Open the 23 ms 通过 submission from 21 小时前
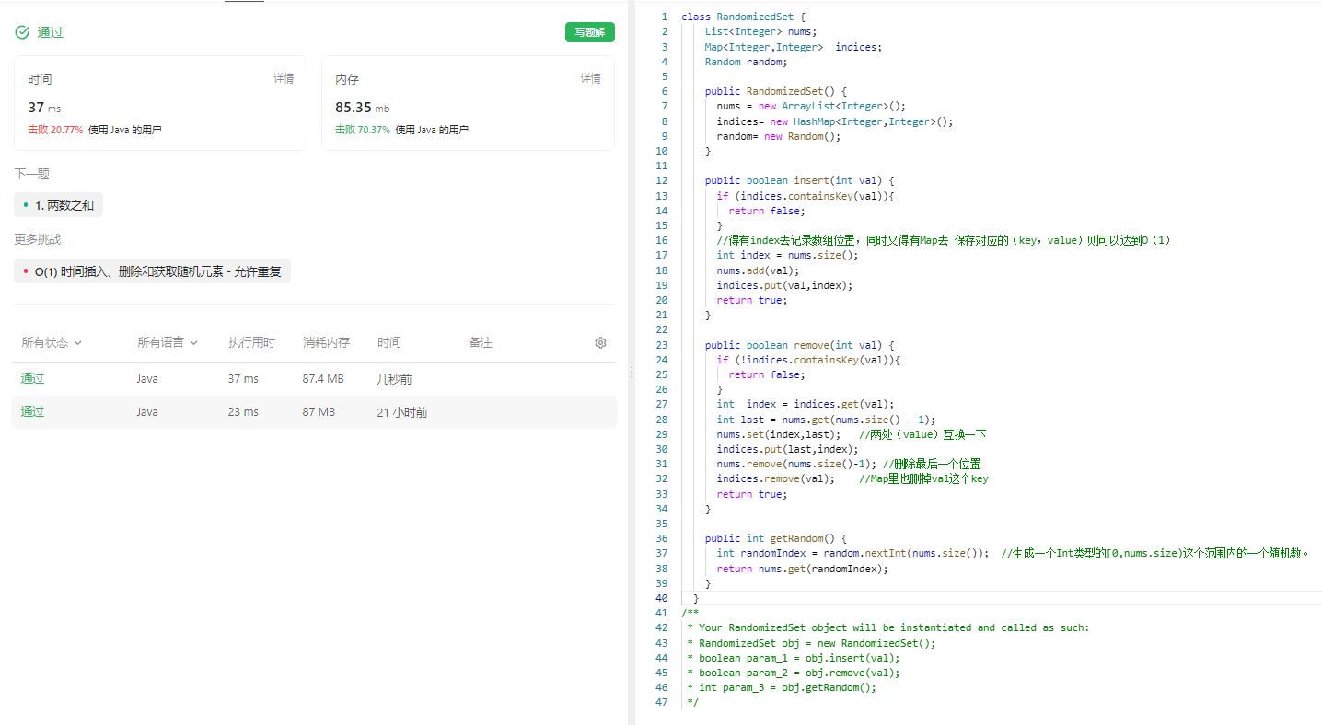The width and height of the screenshot is (1322, 725). pos(314,412)
